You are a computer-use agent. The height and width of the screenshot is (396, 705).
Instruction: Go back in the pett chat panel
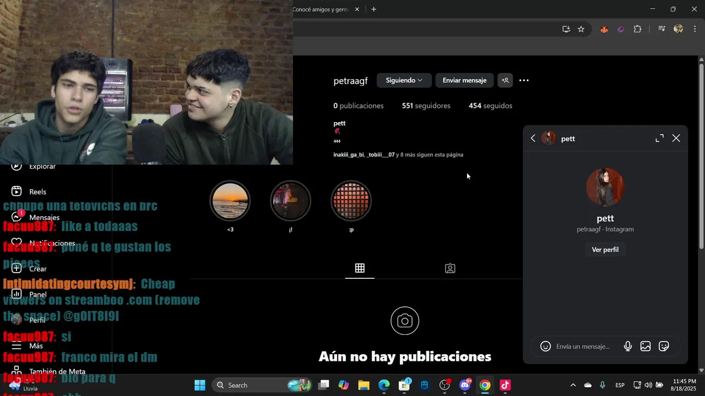(x=533, y=139)
